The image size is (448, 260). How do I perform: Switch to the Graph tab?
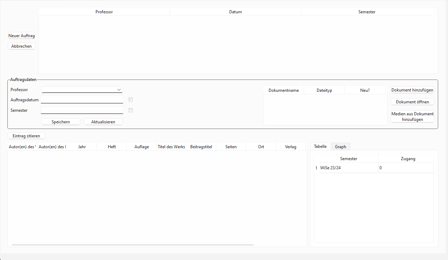[340, 147]
